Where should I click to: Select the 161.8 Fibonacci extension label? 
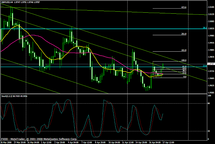(x=184, y=50)
